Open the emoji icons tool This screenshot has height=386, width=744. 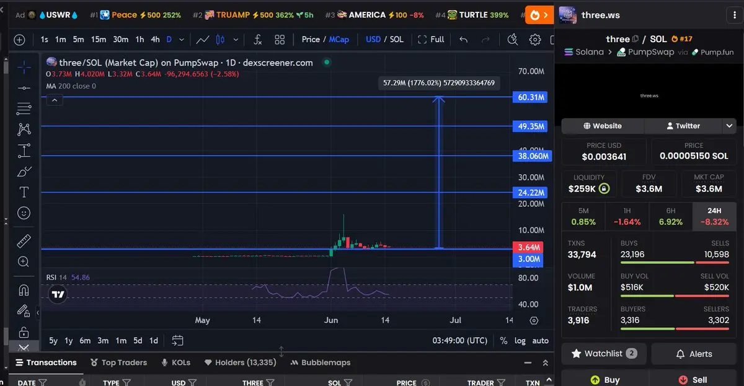click(x=24, y=213)
